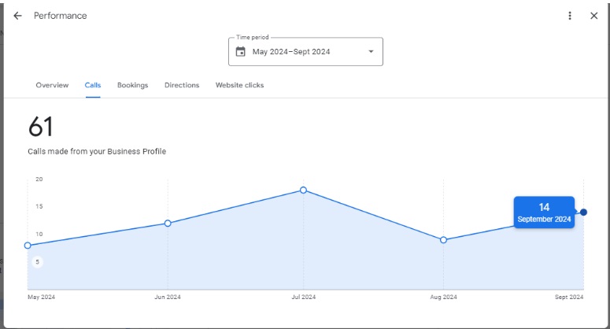Viewport: 610px width, 329px height.
Task: Click the 'Aug 2024' axis label
Action: click(x=443, y=297)
